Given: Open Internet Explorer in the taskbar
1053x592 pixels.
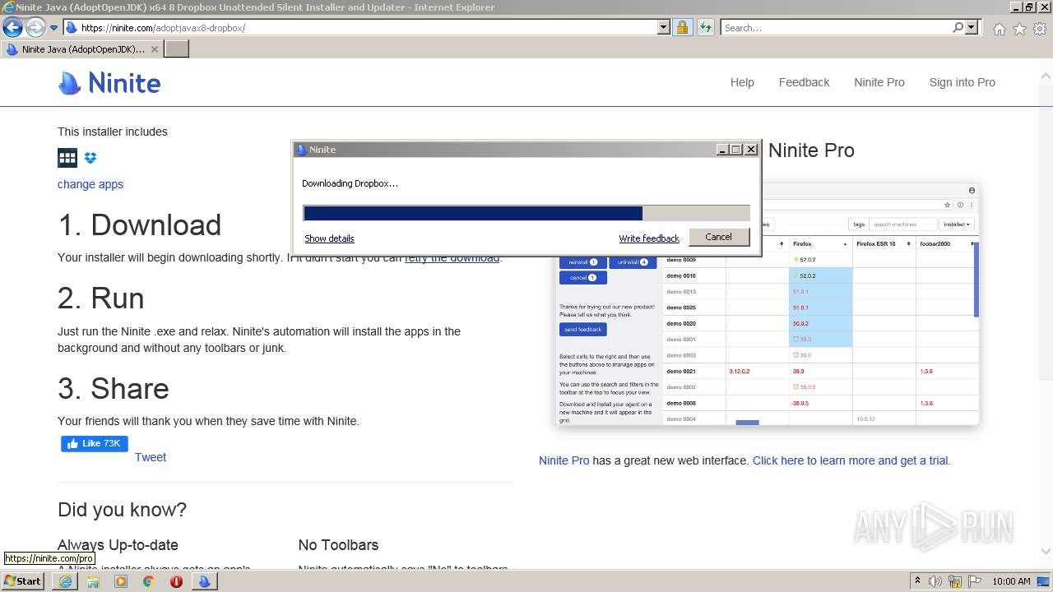Looking at the screenshot, I should (x=64, y=581).
